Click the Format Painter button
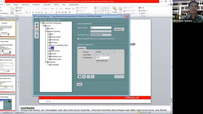The width and height of the screenshot is (203, 114). 4,13
